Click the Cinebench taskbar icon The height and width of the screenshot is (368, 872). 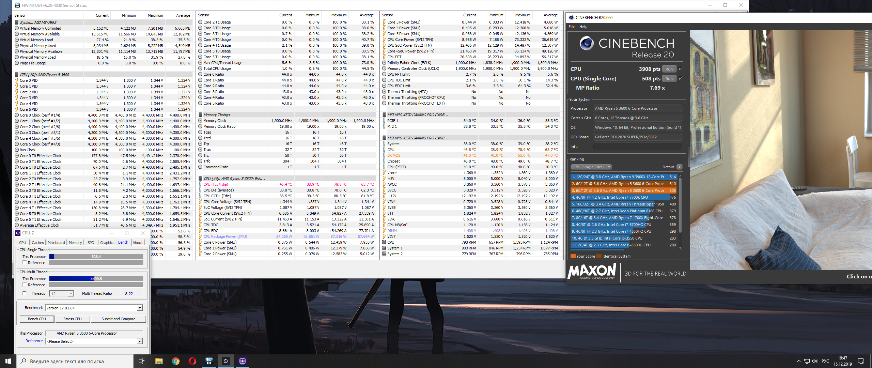click(x=225, y=361)
